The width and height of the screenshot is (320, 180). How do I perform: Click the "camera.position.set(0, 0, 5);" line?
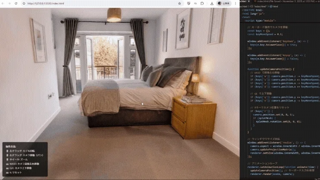(x=273, y=115)
